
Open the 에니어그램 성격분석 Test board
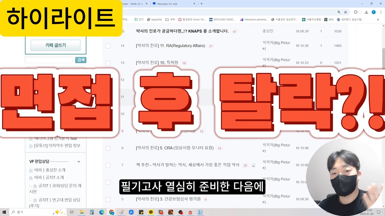(55, 139)
